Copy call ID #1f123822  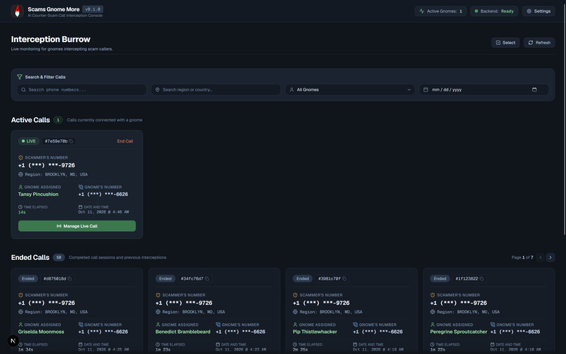pyautogui.click(x=482, y=279)
